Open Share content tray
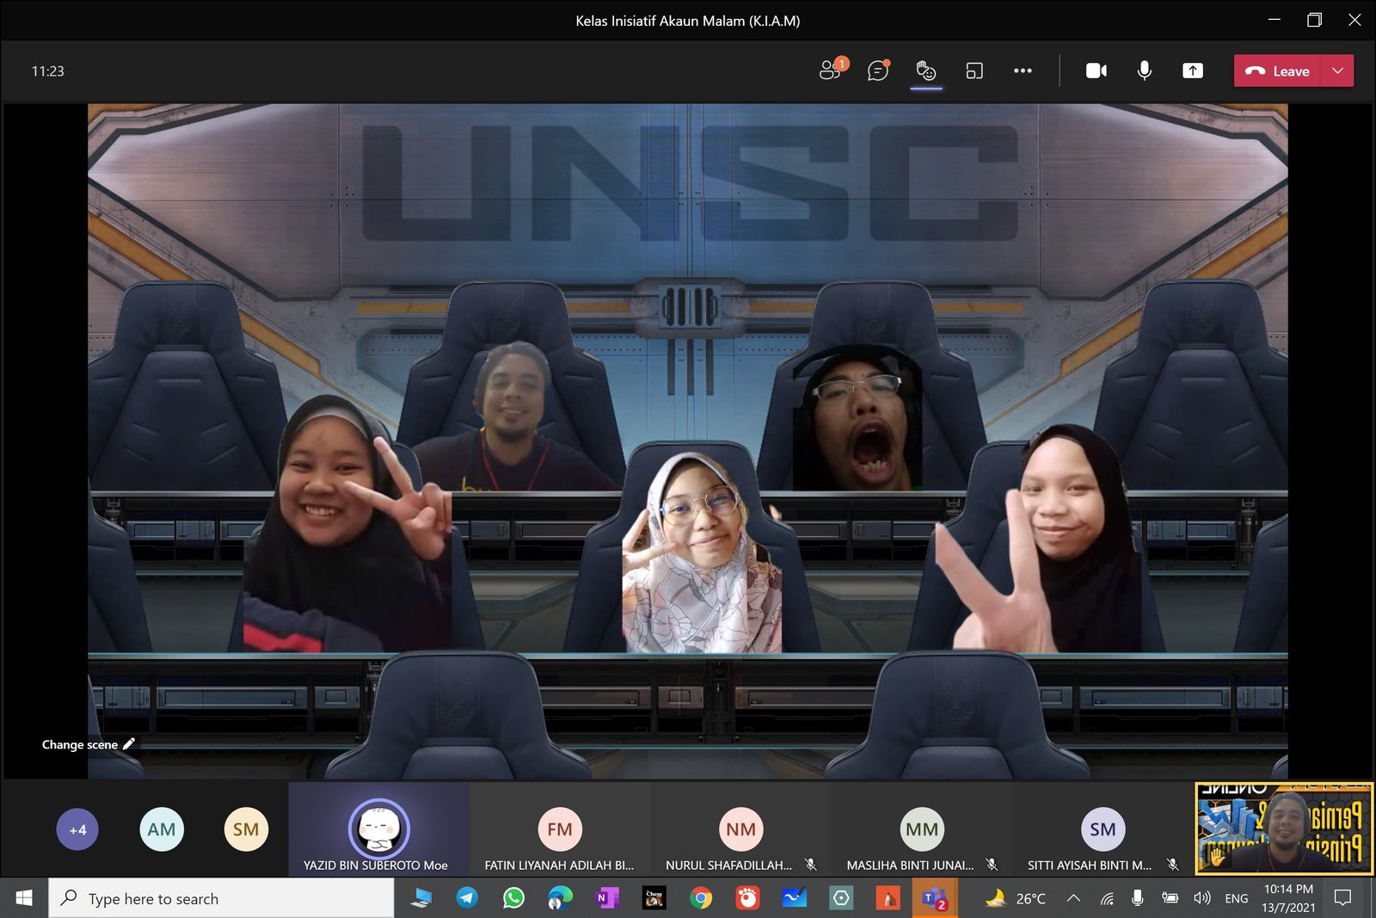Viewport: 1376px width, 918px height. point(1193,71)
